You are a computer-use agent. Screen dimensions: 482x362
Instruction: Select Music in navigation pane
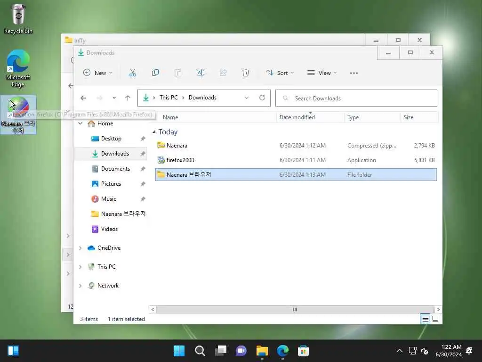coord(111,199)
